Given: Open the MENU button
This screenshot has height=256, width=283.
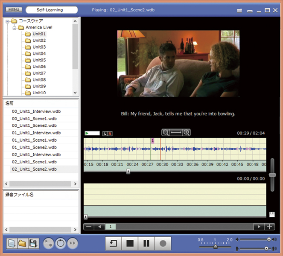Looking at the screenshot, I should [14, 9].
